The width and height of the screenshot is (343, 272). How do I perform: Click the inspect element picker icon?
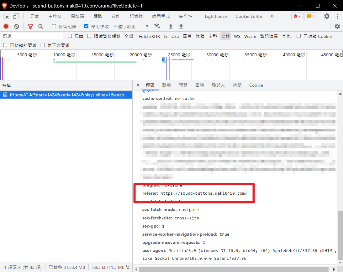pyautogui.click(x=6, y=16)
